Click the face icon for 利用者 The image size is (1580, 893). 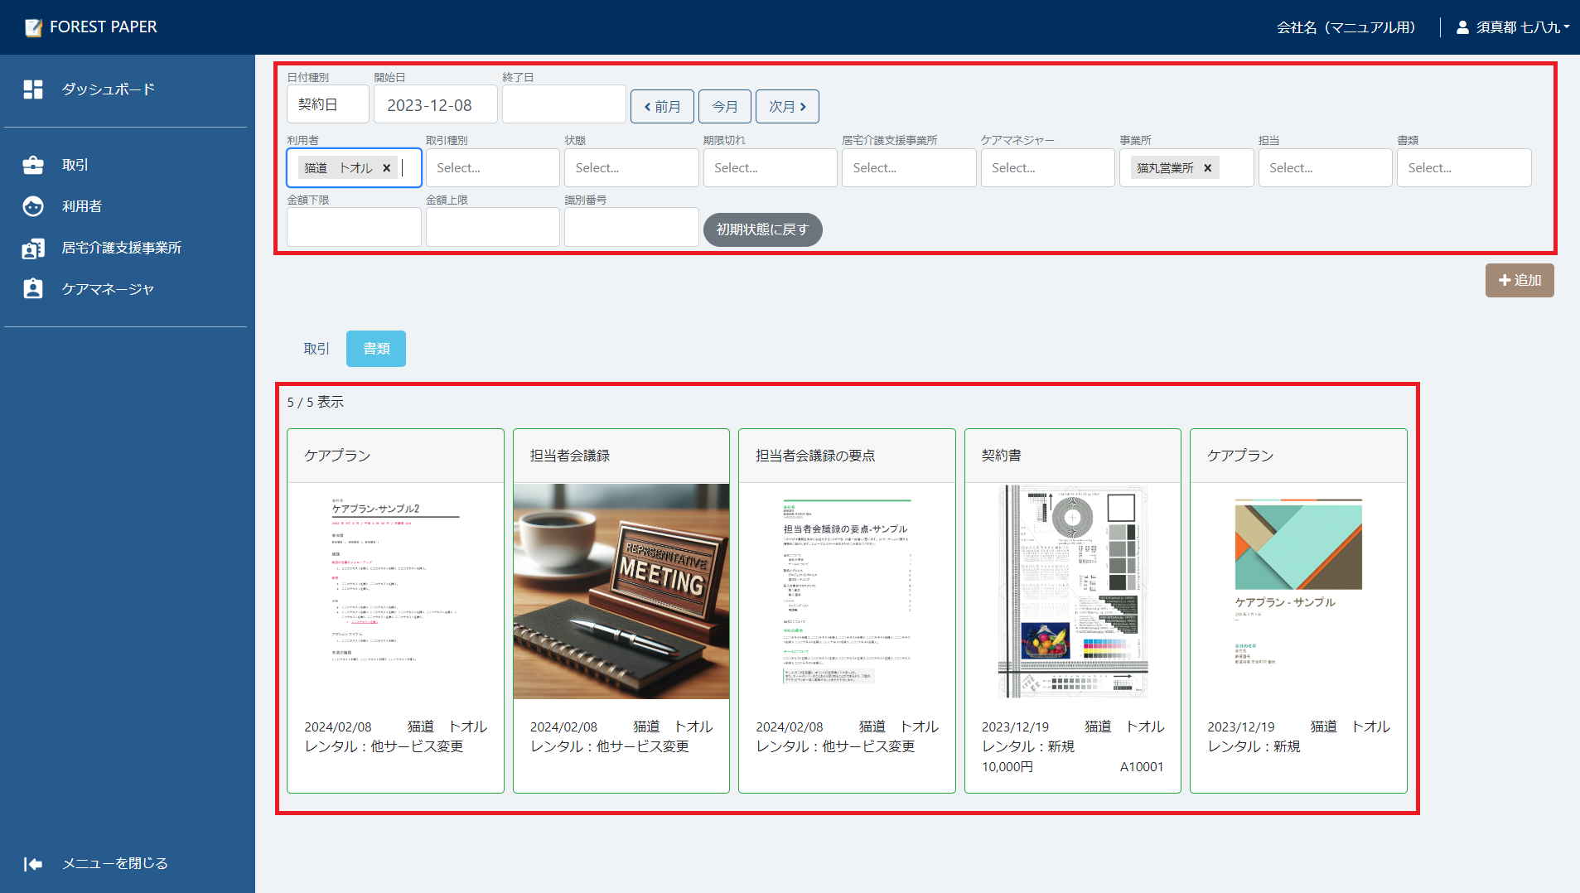click(33, 206)
